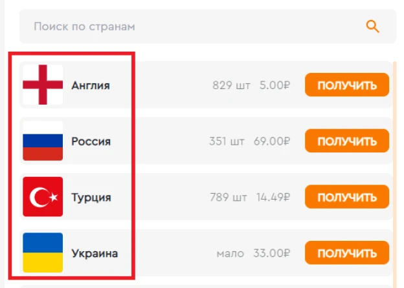
Task: Select the Турция country label
Action: point(91,198)
